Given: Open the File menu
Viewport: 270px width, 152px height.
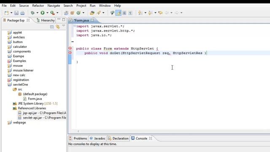Looking at the screenshot, I should coord(4,5).
